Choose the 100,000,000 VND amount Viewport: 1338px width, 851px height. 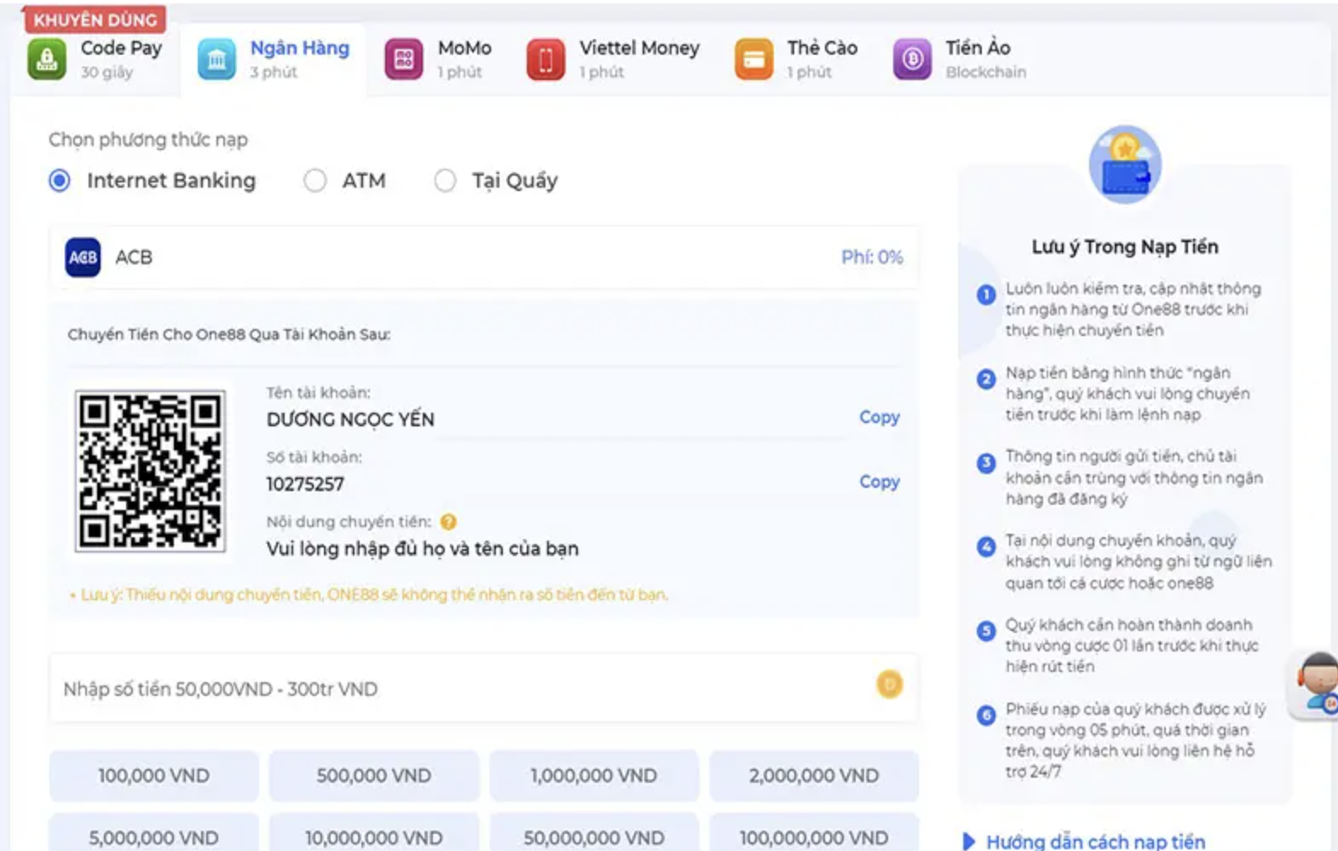[814, 834]
